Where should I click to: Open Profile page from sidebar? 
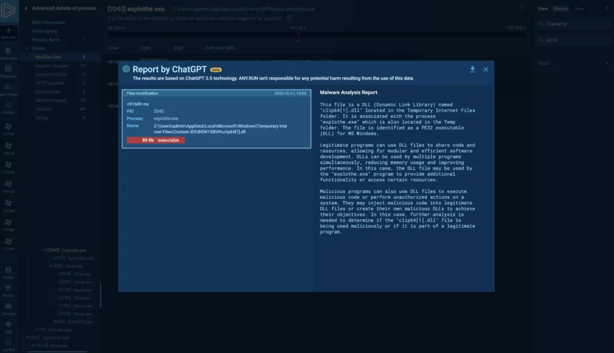(8, 273)
